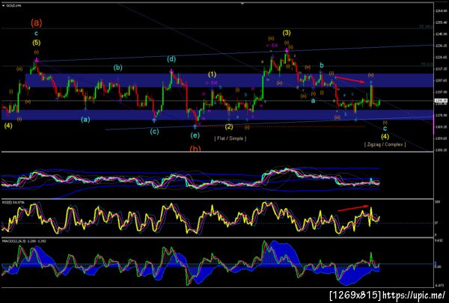Viewport: 449px width, 303px height.
Task: Select the cyan (c) wave label
Action: tap(154, 132)
